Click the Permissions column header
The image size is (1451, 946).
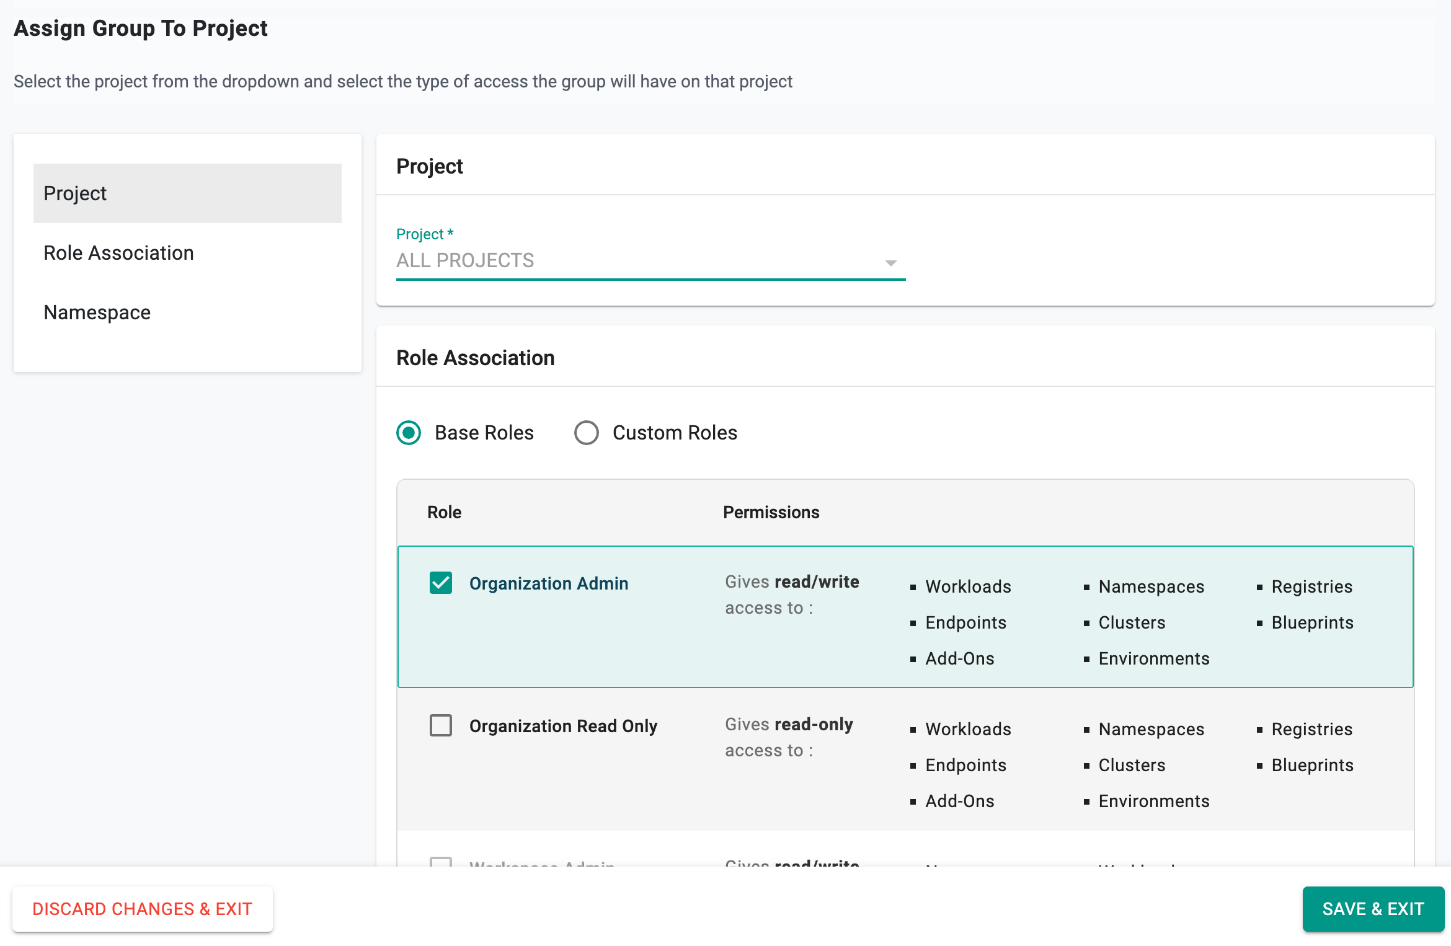pos(771,512)
